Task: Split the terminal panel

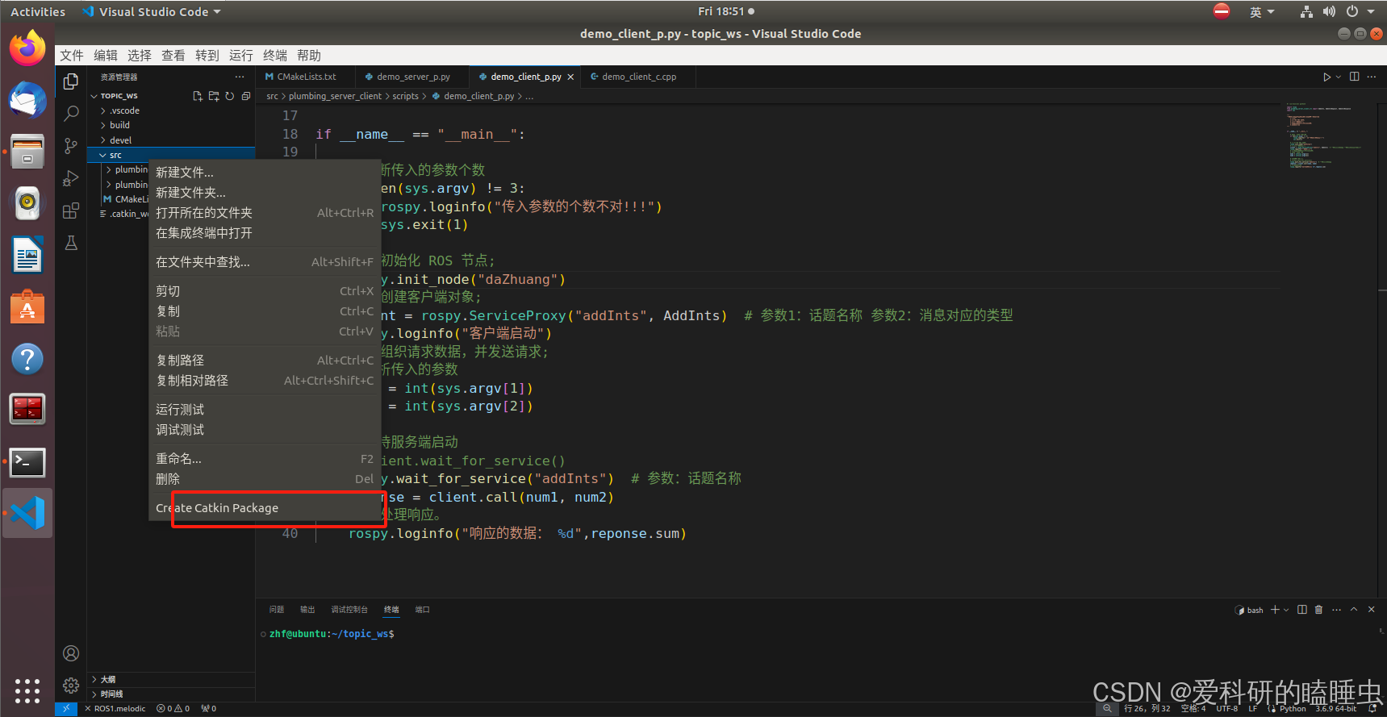Action: [1301, 610]
